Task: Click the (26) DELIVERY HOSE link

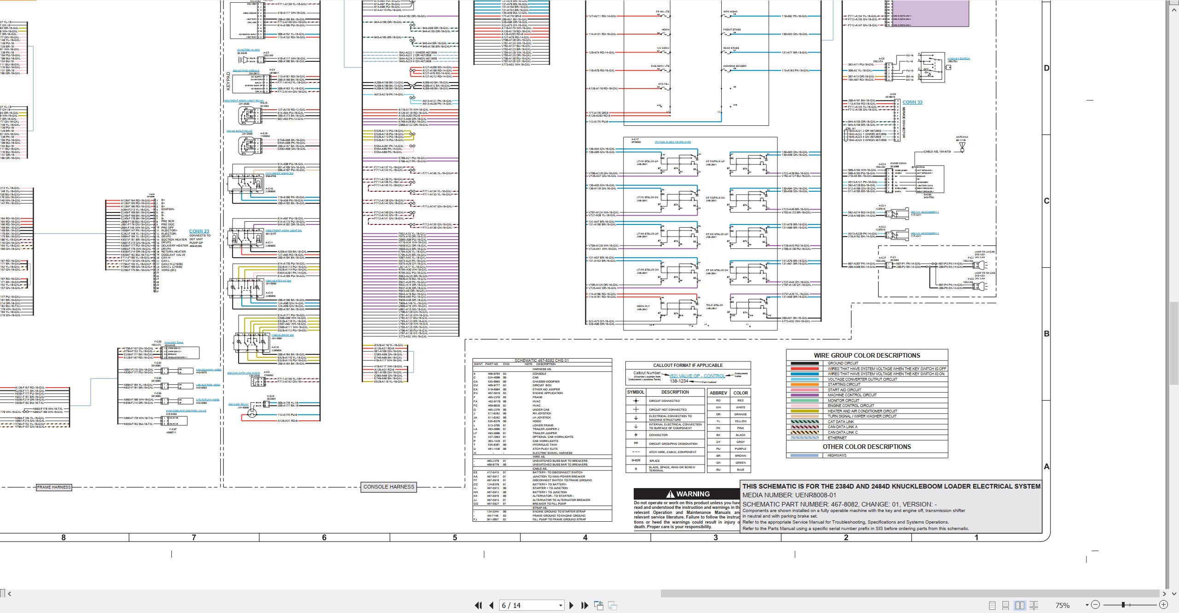Action: pyautogui.click(x=209, y=370)
